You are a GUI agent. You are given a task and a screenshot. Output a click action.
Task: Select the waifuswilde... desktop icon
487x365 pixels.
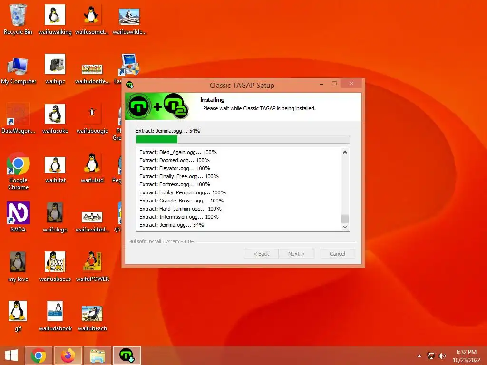click(x=129, y=19)
